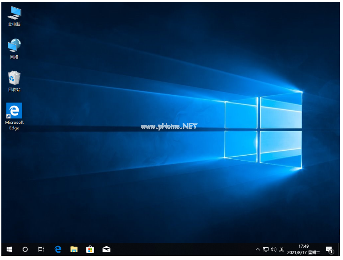
Task: Select the Microsoft Edge desktop shortcut
Action: tap(14, 116)
